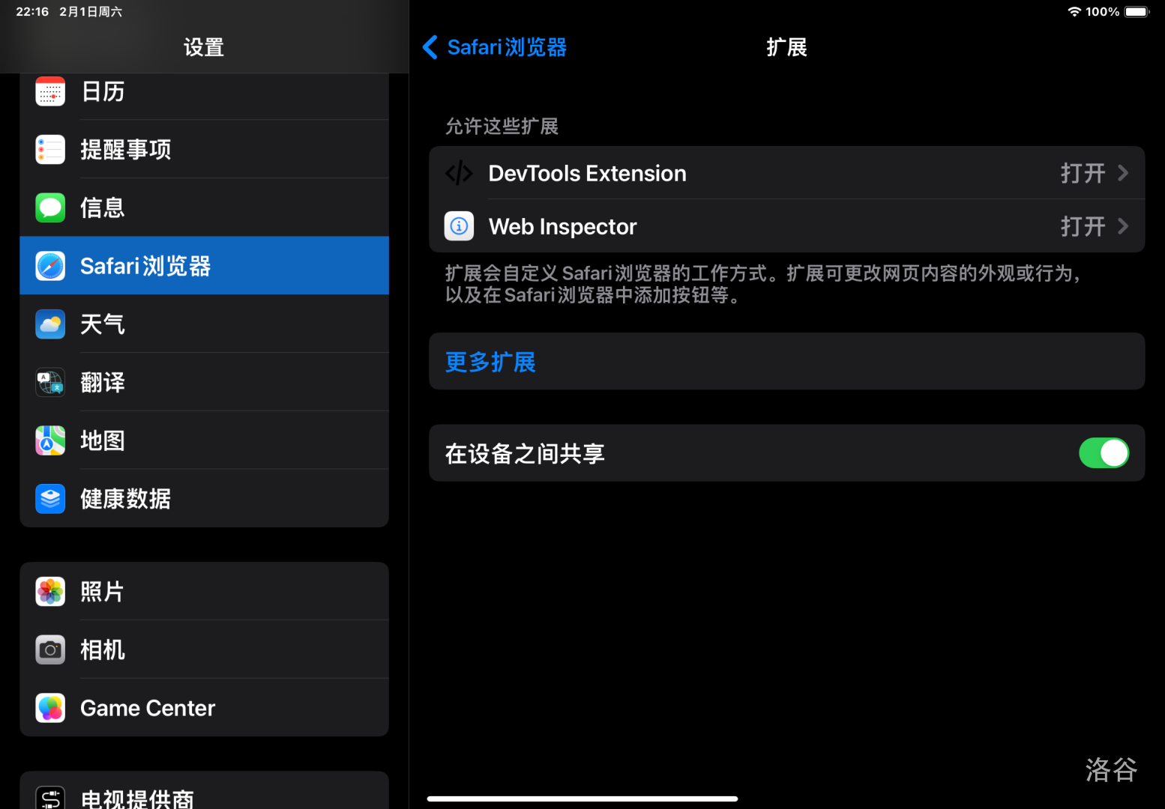Open the Translate (翻译) icon
The height and width of the screenshot is (809, 1165).
point(50,383)
